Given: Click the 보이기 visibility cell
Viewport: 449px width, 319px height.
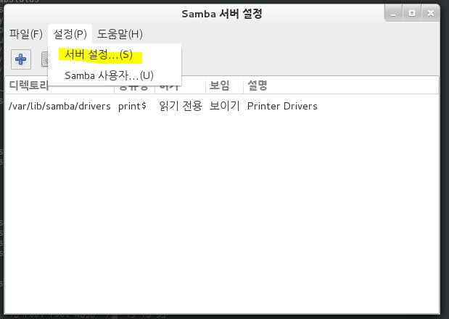Looking at the screenshot, I should (x=224, y=106).
